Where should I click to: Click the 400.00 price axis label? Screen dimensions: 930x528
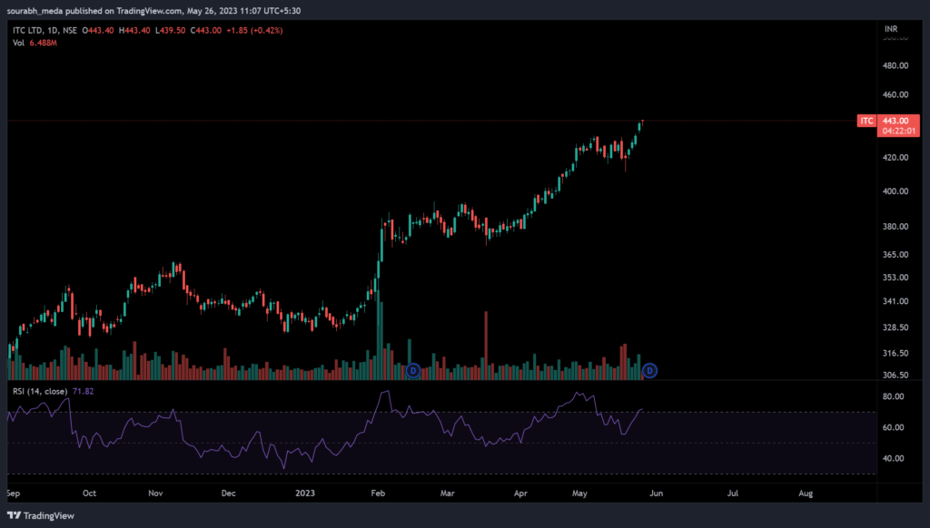895,191
